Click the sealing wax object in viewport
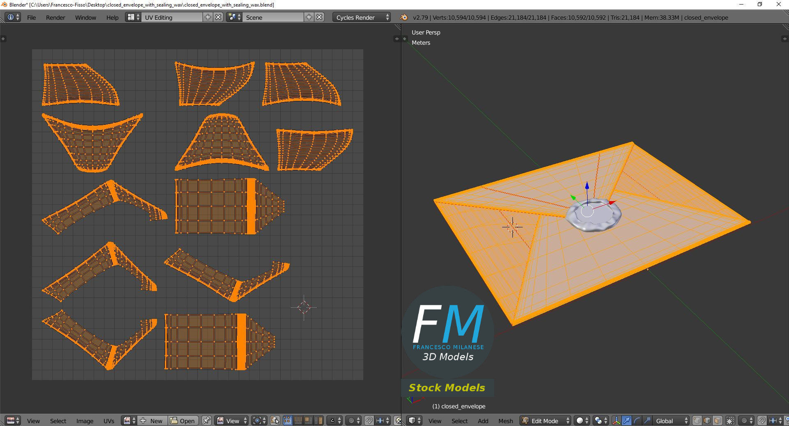Viewport: 789px width, 426px height. pyautogui.click(x=593, y=216)
